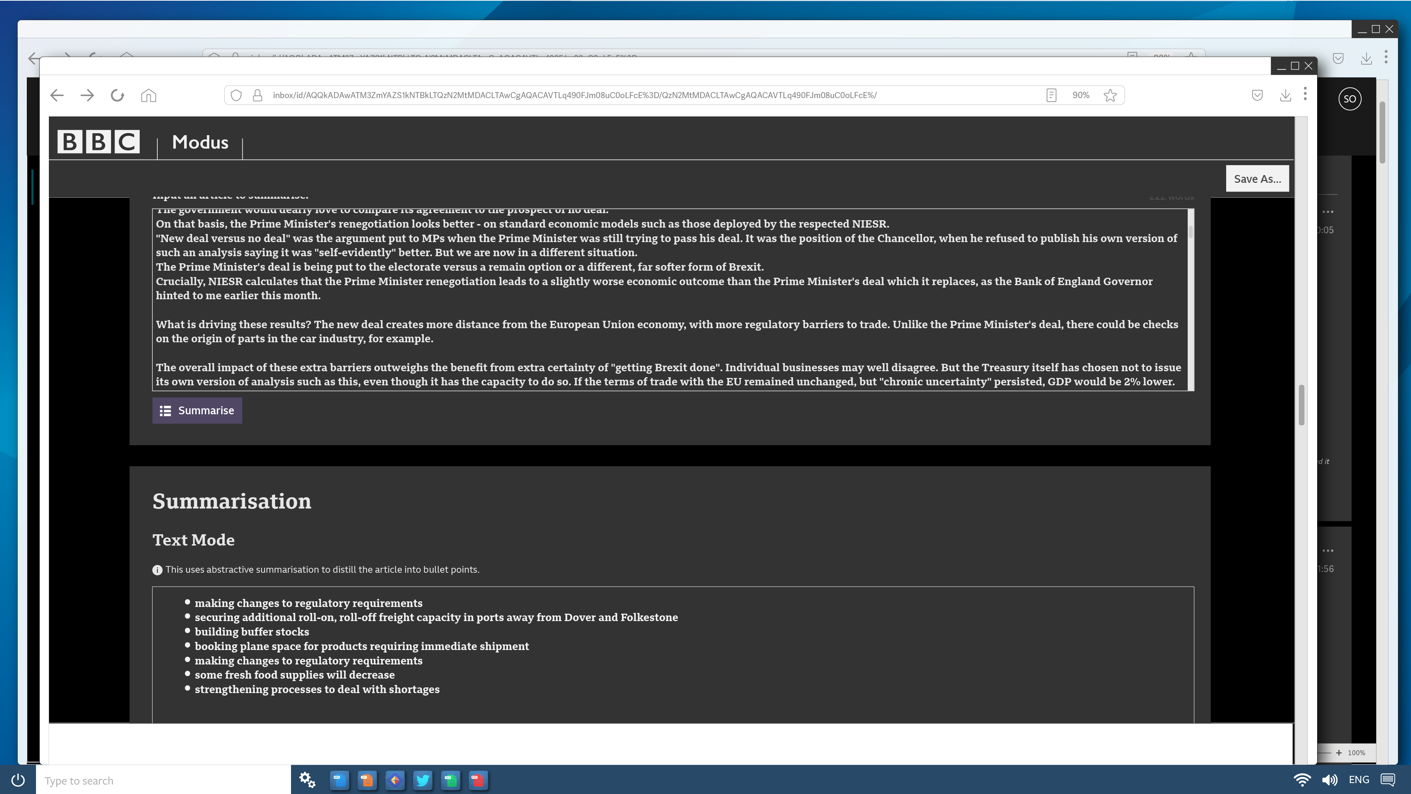1411x794 pixels.
Task: Open the blue window taskbar app
Action: click(340, 780)
